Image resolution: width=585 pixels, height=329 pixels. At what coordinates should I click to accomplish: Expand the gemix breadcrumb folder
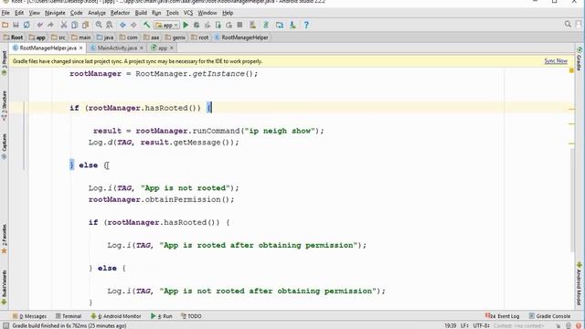click(175, 37)
